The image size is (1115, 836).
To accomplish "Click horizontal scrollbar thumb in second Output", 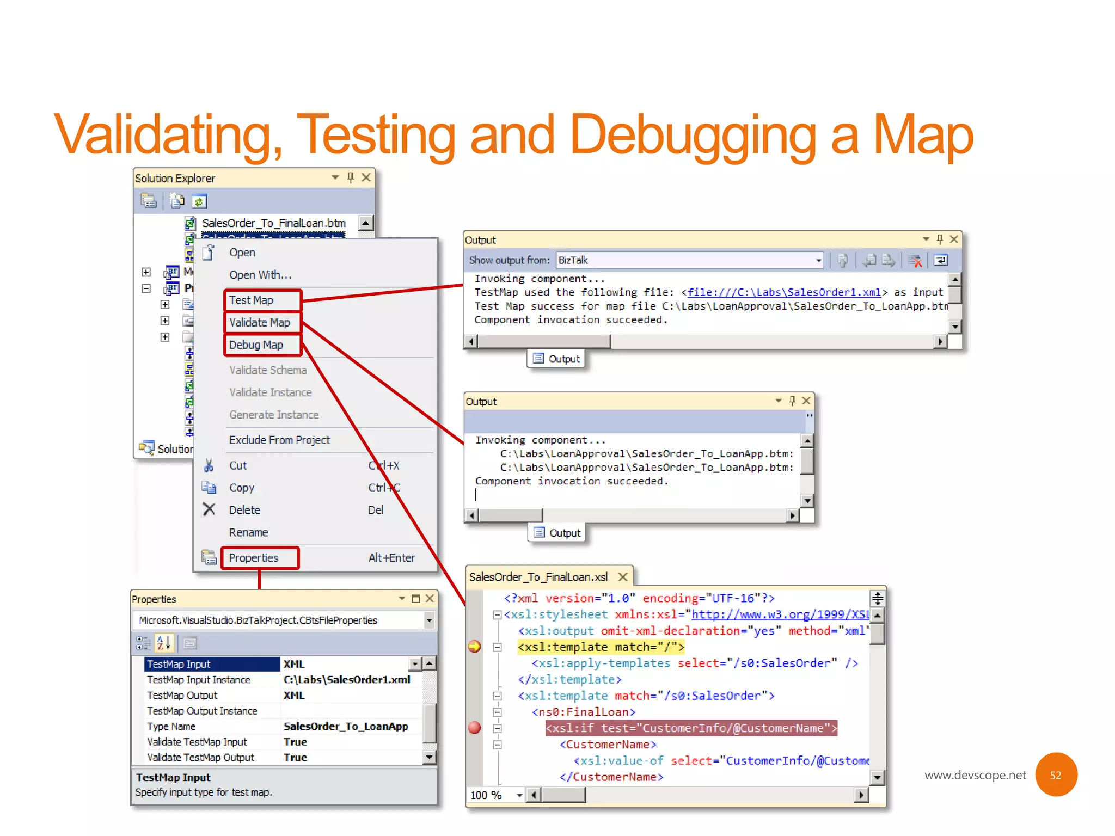I will [511, 515].
